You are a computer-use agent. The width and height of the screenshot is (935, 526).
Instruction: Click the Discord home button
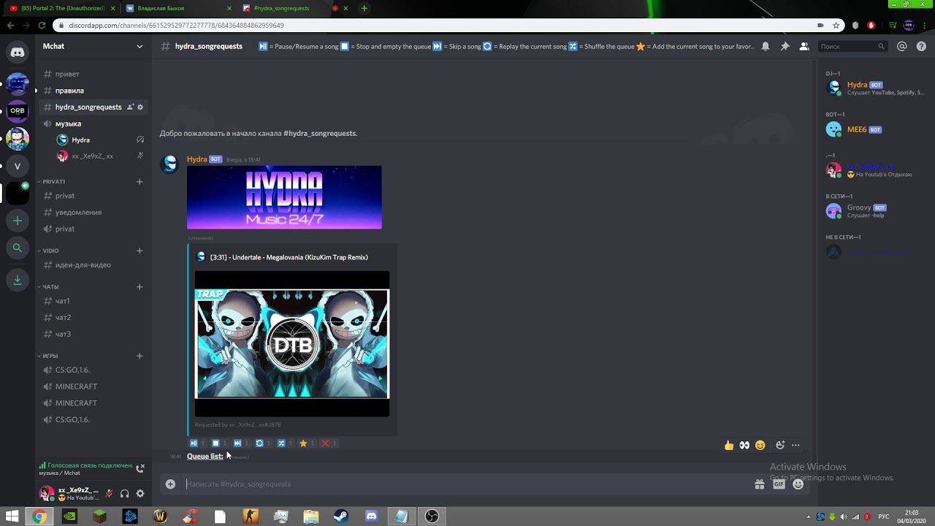[x=18, y=52]
